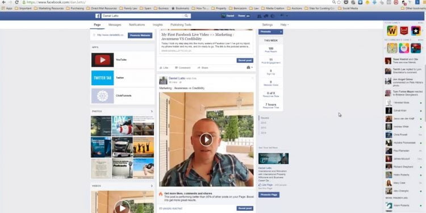This screenshot has width=426, height=213.
Task: Click the Like Page link in sidebar
Action: click(265, 185)
